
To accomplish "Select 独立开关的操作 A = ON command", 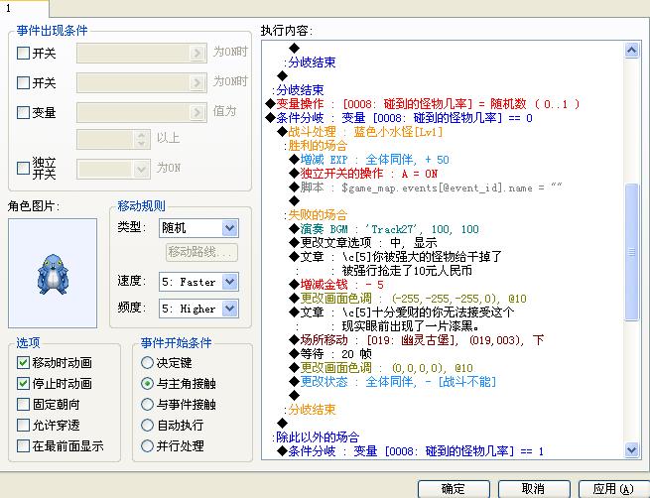I will (x=363, y=174).
